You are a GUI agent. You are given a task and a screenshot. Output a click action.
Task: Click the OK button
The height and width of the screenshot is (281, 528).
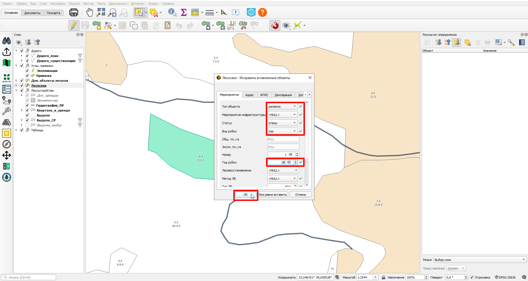coord(245,195)
